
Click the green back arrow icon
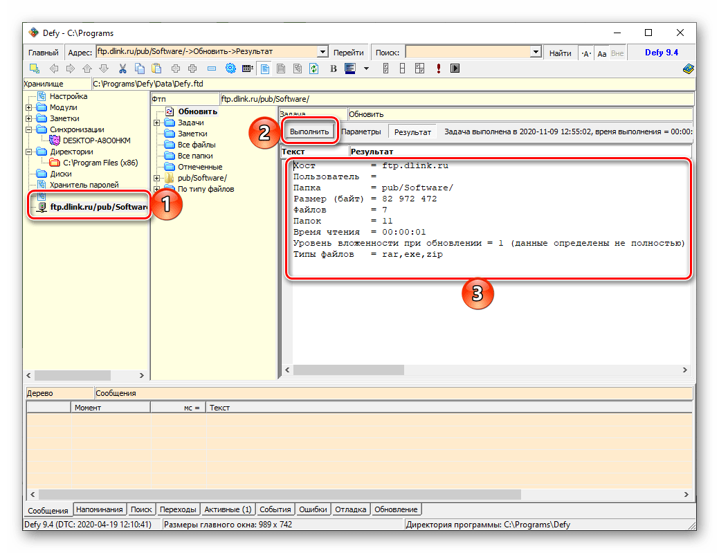[x=53, y=69]
